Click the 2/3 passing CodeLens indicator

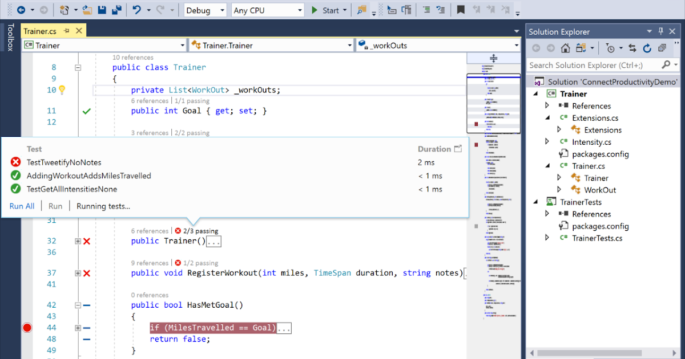click(x=196, y=231)
